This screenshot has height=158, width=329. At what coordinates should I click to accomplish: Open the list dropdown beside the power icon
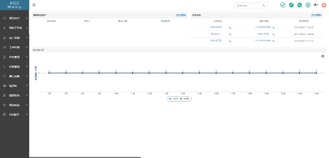316,5
